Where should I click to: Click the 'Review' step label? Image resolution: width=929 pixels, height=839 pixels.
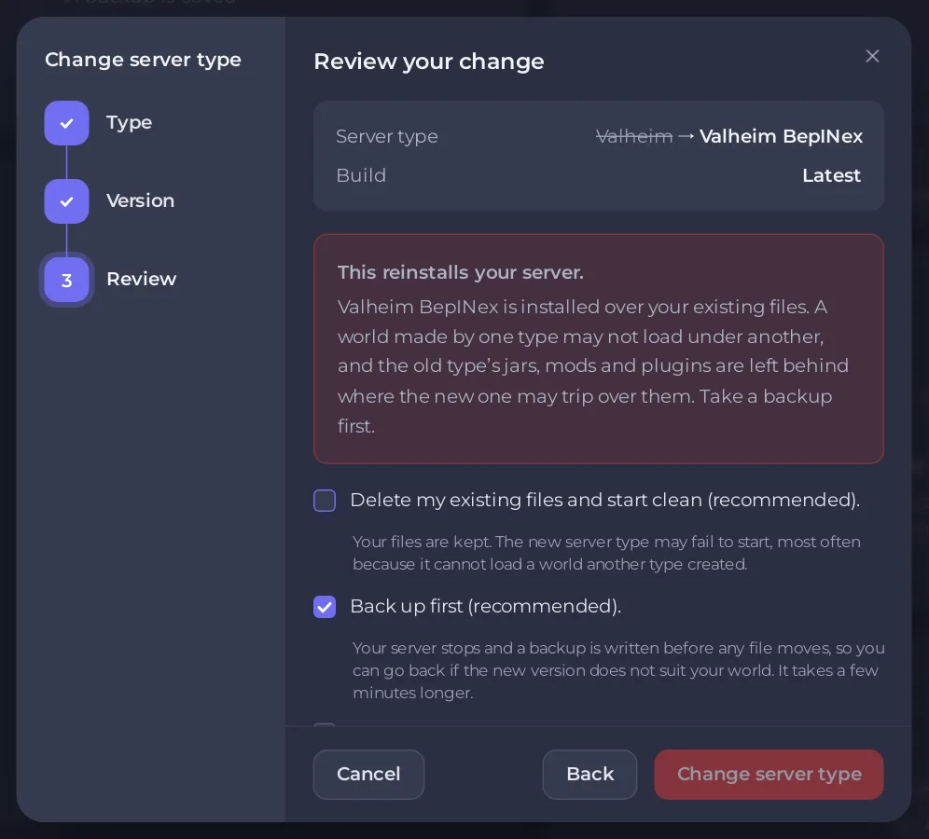(x=142, y=279)
